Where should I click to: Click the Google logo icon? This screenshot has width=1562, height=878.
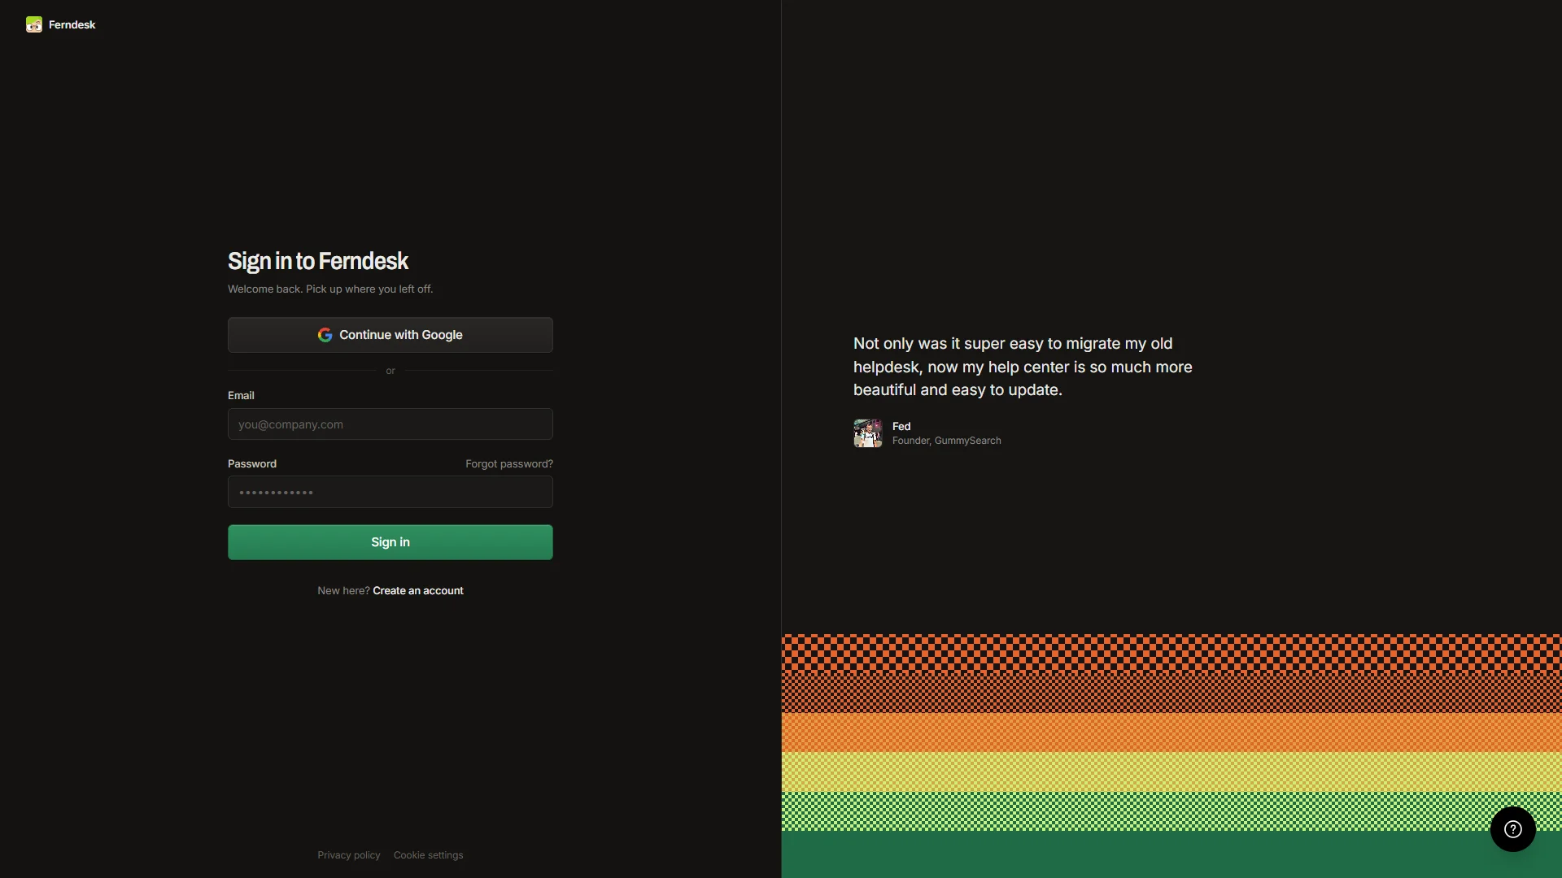(325, 335)
